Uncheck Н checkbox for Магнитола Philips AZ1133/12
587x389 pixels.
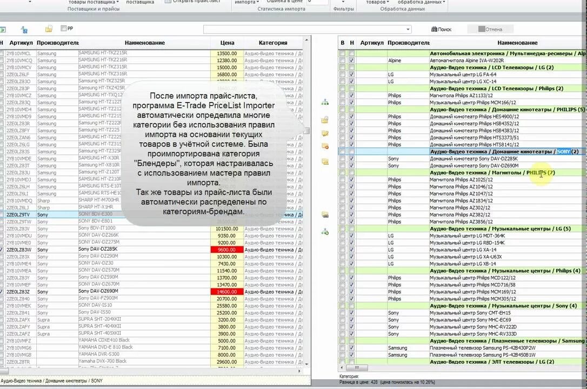tap(351, 96)
